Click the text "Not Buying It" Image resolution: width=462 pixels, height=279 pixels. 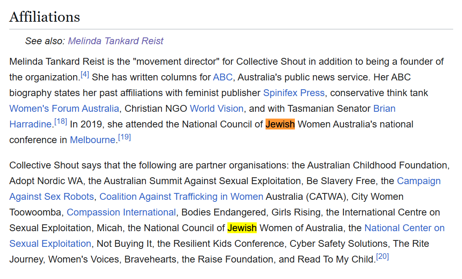coord(125,243)
